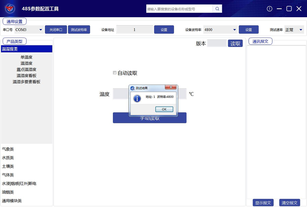Select 温湿度 product type
The height and width of the screenshot is (207, 307).
click(x=27, y=63)
